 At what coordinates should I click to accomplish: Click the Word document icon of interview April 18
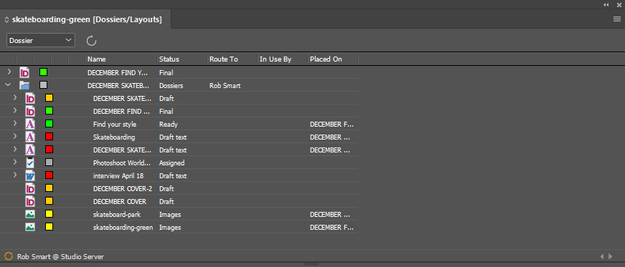pos(30,175)
